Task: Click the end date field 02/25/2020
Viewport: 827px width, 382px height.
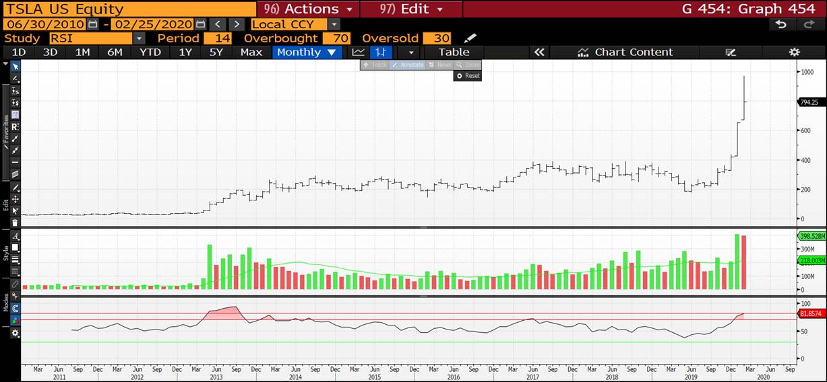Action: click(152, 24)
